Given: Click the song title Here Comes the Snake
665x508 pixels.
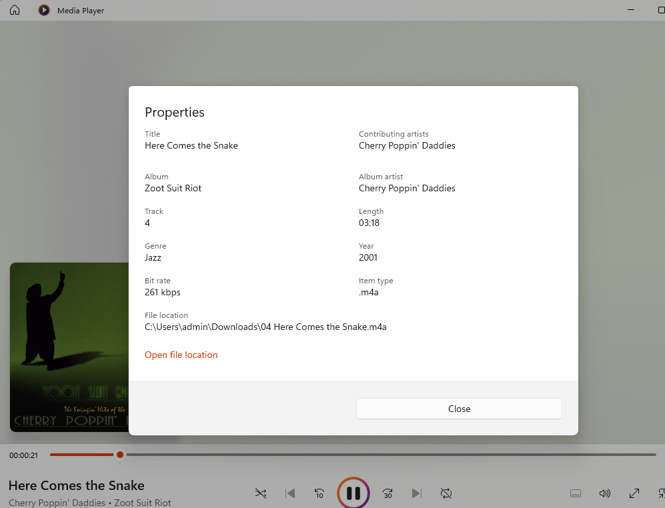Looking at the screenshot, I should tap(77, 485).
